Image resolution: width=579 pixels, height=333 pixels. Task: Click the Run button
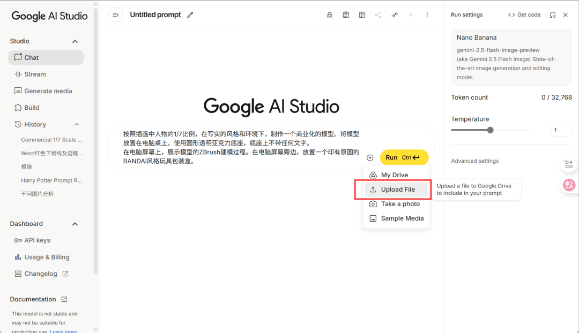404,157
